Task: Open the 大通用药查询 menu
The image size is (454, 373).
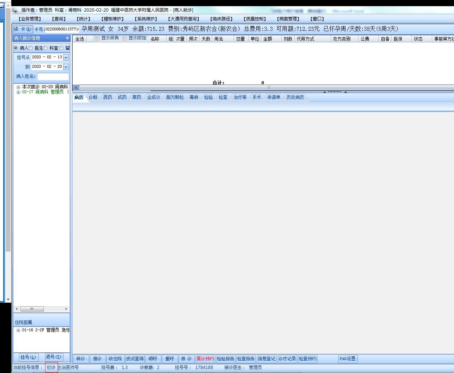Action: 184,19
